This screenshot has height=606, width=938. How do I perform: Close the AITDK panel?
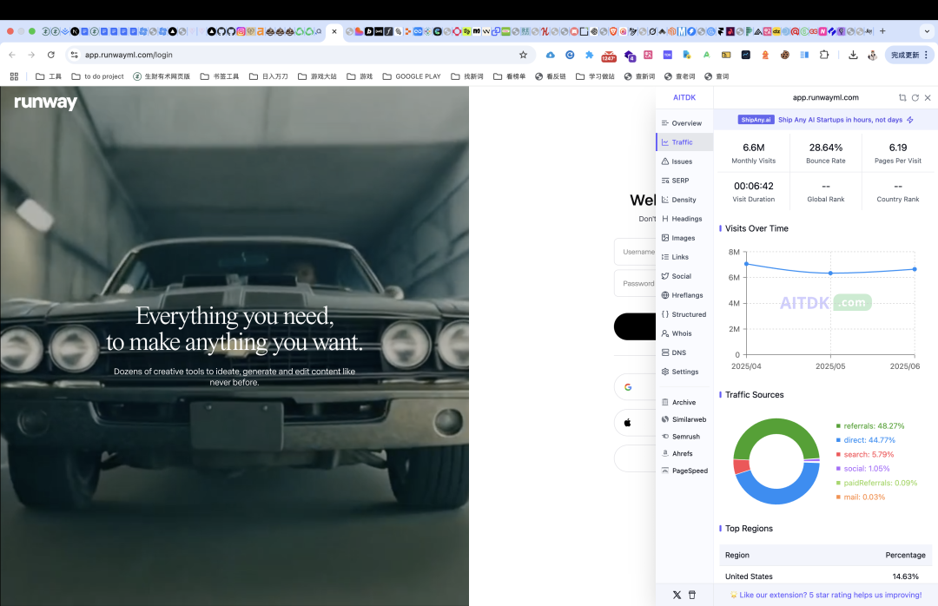point(928,97)
